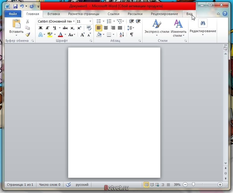
Task: Cut selection with scissors icon
Action: click(x=27, y=21)
